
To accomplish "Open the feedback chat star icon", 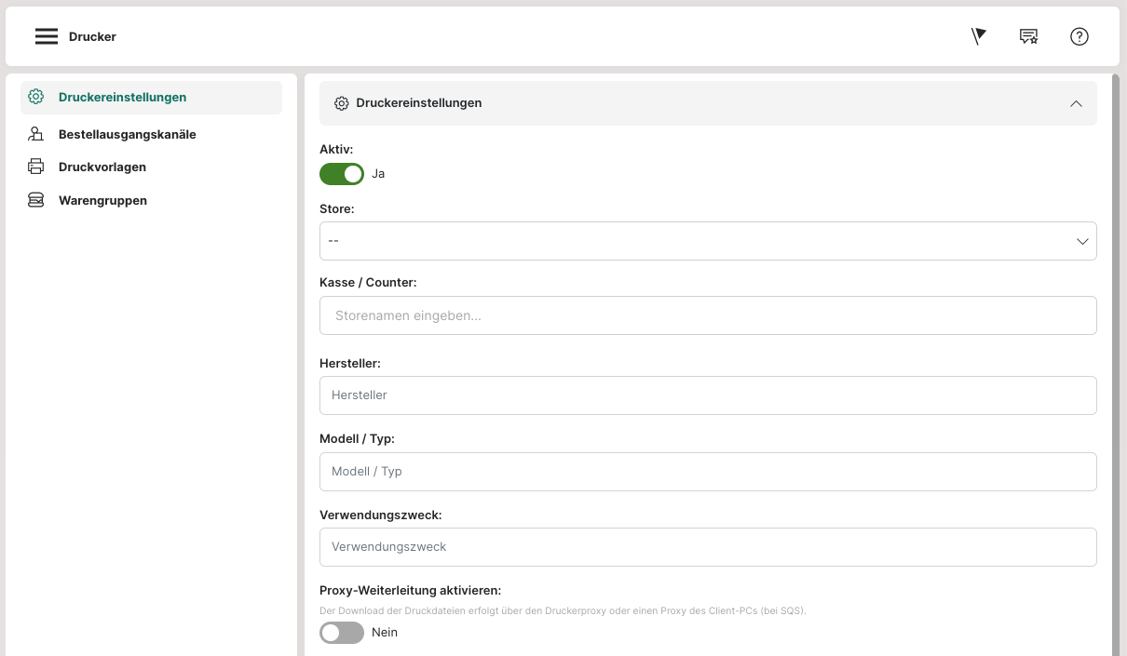I will [x=1028, y=36].
